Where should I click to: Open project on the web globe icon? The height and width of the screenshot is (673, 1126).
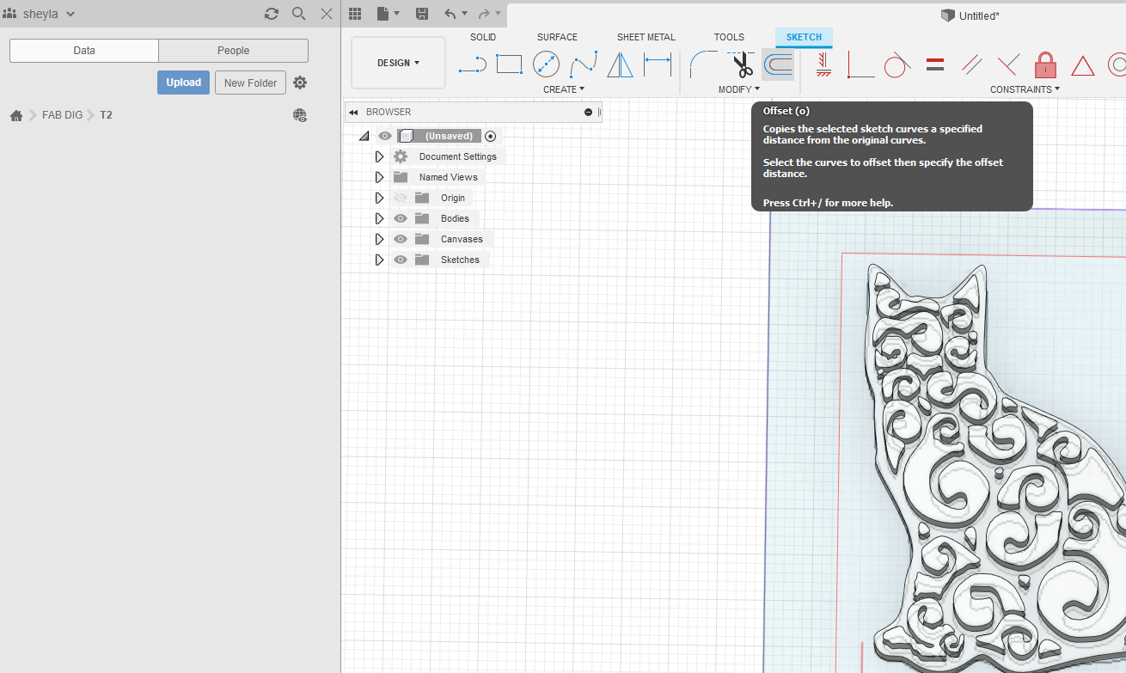tap(300, 115)
